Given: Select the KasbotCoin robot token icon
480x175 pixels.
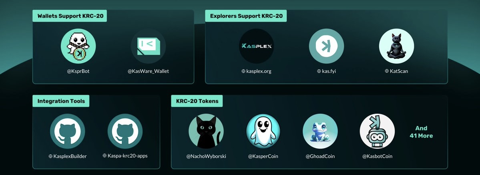Looking at the screenshot, I should (377, 131).
